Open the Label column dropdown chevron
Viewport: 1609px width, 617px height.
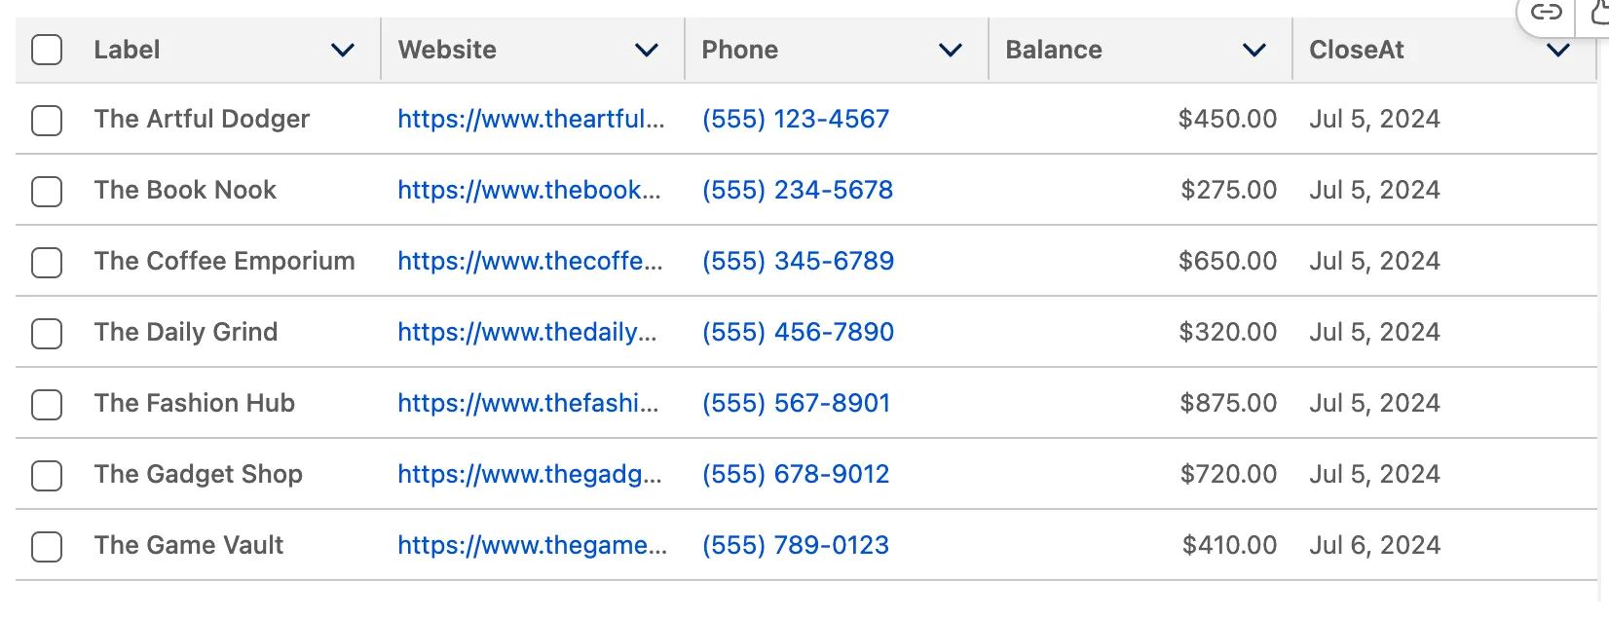tap(343, 50)
